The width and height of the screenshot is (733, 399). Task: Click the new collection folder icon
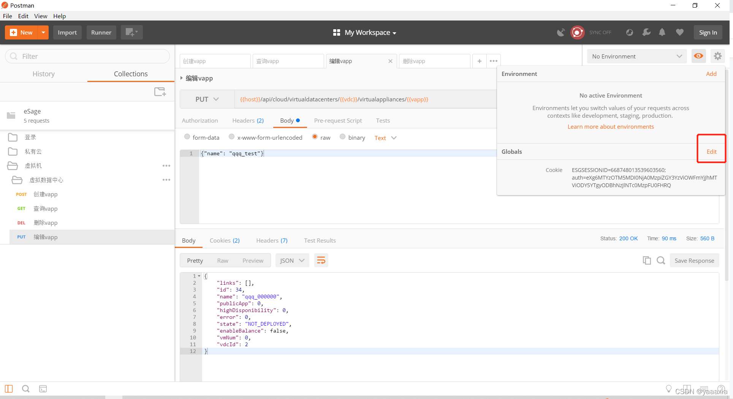pos(160,91)
